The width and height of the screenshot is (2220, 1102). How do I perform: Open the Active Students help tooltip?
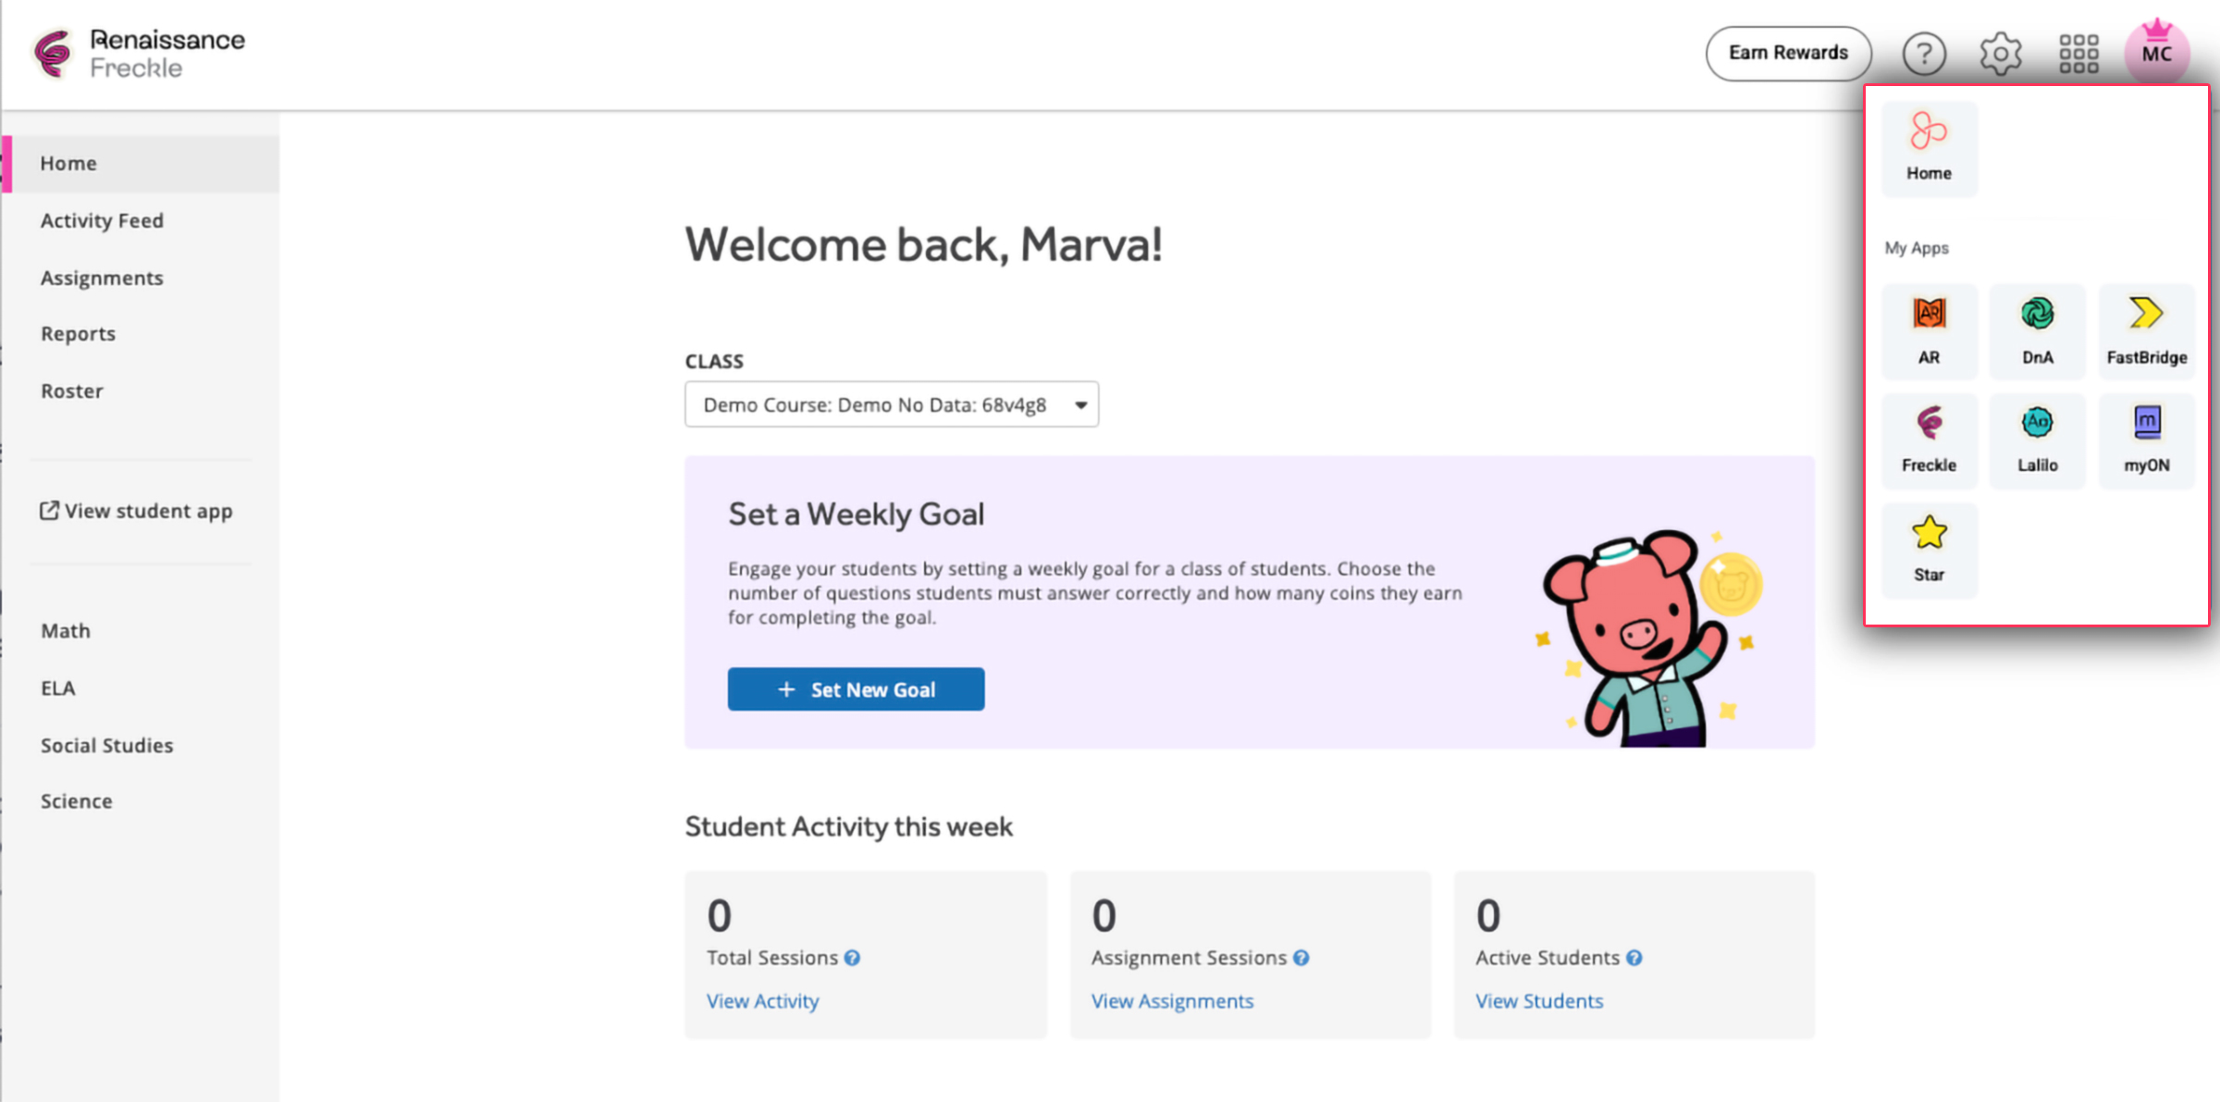coord(1634,958)
